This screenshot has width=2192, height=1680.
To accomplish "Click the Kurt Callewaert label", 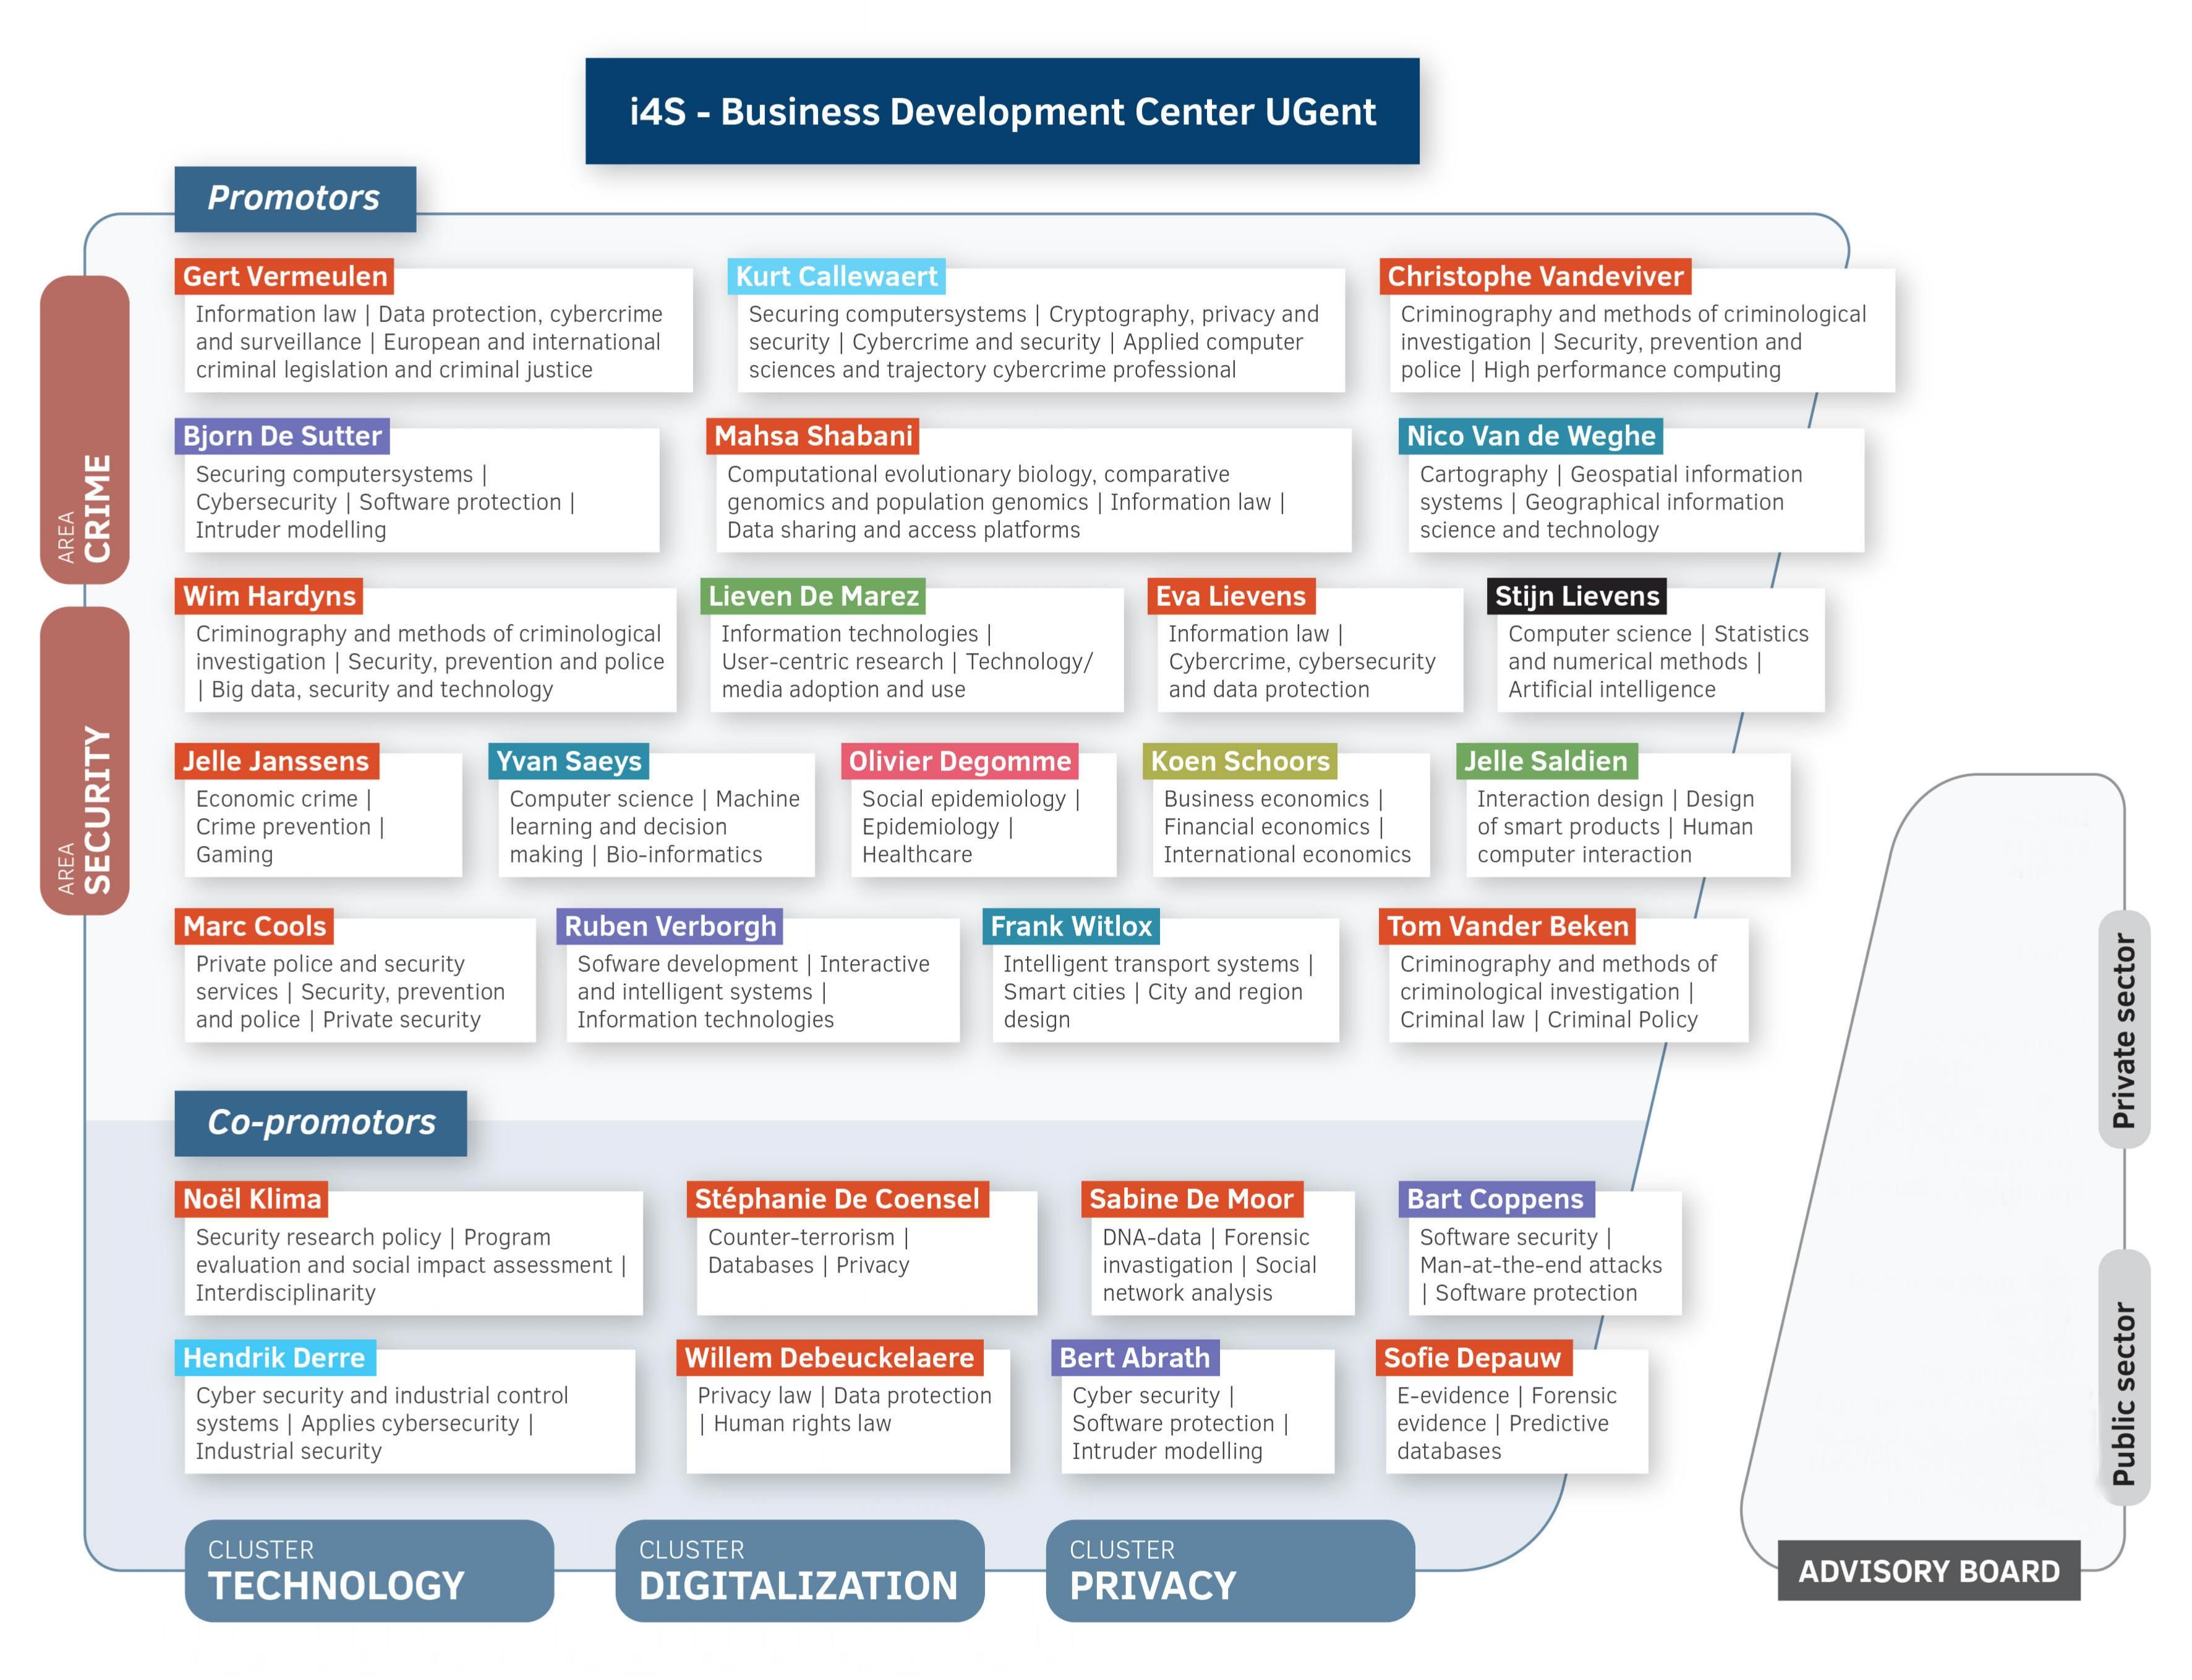I will (838, 277).
